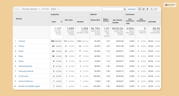
Task: Open the Firefox browser row link
Action: 21,46
